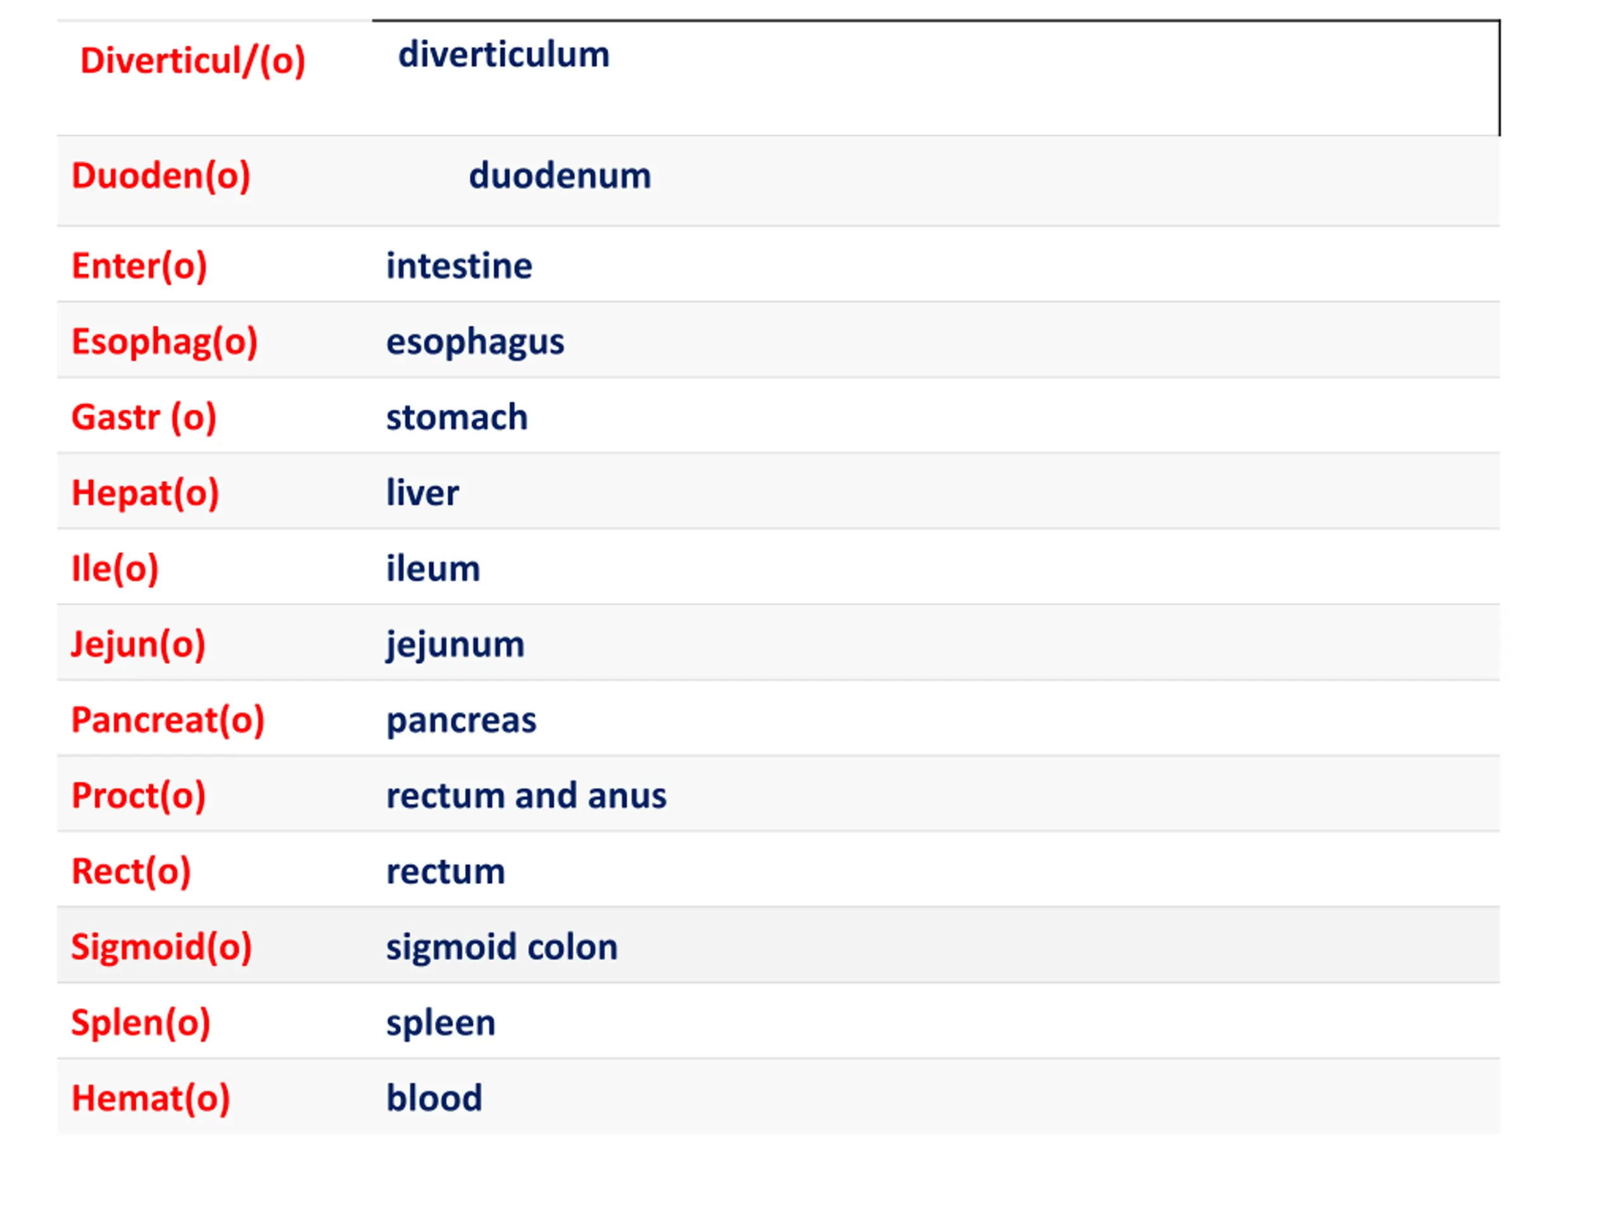Select the red term Diverticul/(o)
This screenshot has height=1216, width=1621.
tap(192, 61)
